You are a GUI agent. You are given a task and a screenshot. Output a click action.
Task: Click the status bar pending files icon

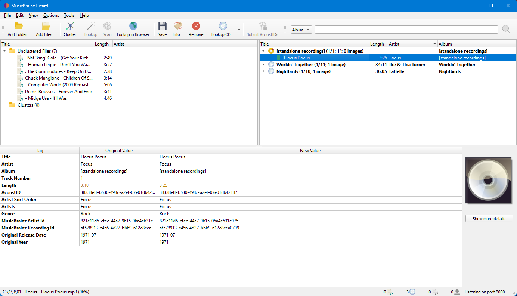tap(436, 292)
